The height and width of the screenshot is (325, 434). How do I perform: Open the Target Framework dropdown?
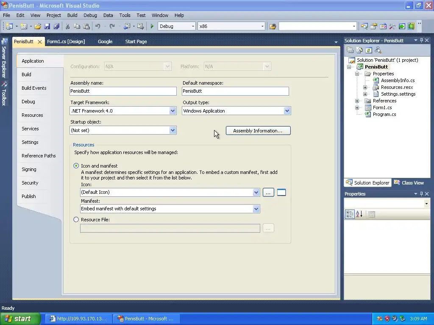[173, 111]
